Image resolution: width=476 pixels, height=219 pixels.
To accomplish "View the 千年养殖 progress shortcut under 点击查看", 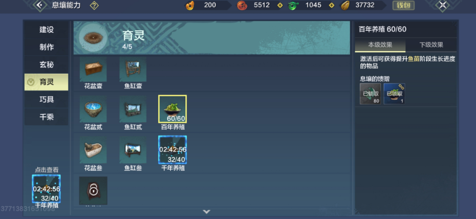I will coord(46,189).
